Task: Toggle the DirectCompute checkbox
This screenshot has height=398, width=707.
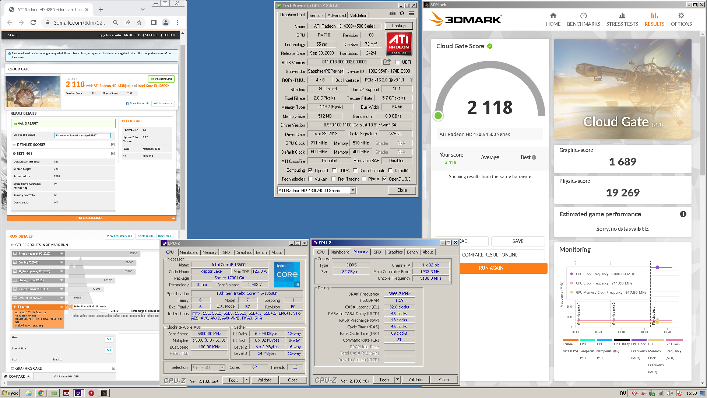Action: click(x=355, y=170)
